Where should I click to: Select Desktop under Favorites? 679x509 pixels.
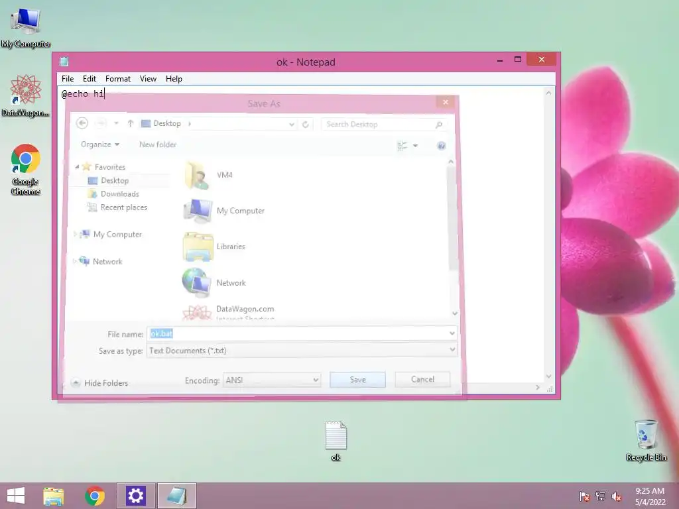point(115,180)
